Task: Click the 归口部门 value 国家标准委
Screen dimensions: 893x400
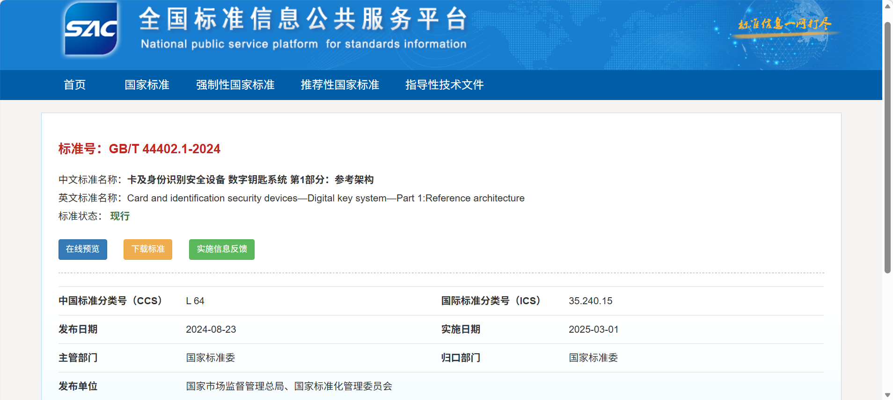Action: point(593,358)
